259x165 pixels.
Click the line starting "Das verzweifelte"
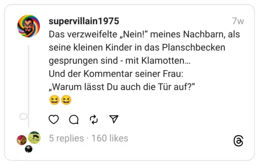pyautogui.click(x=145, y=35)
